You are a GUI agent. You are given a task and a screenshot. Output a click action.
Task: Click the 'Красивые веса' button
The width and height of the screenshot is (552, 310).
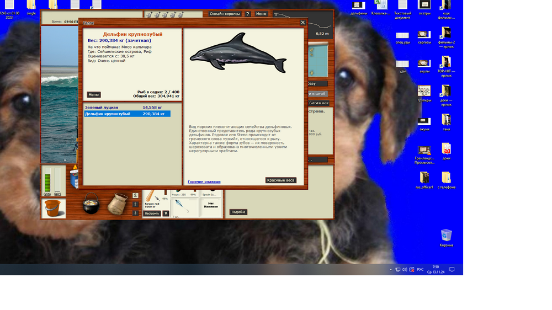pos(280,180)
